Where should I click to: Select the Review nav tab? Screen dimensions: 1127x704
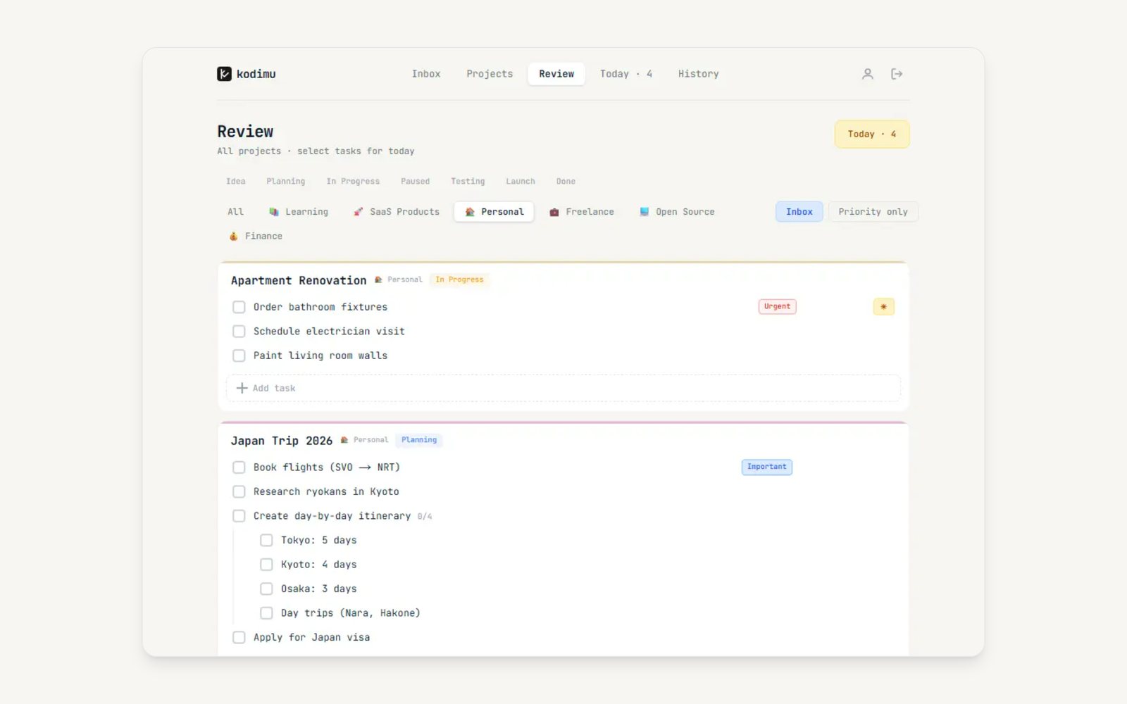coord(556,74)
